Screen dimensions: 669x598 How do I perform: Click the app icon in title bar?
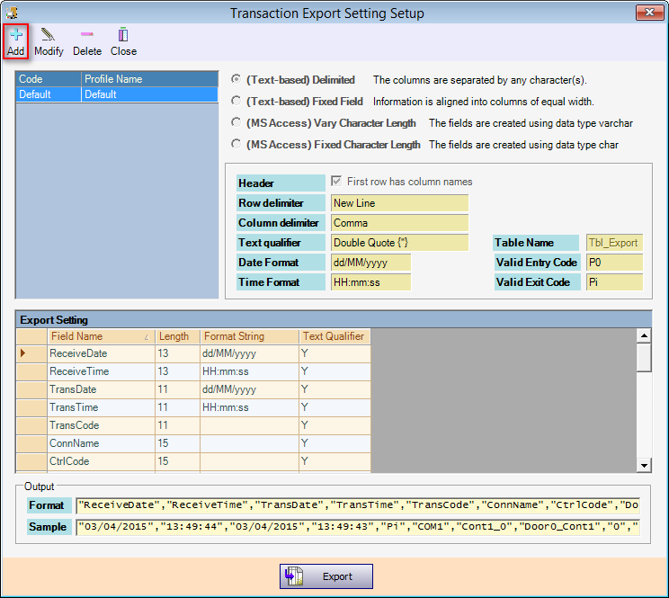(x=13, y=13)
